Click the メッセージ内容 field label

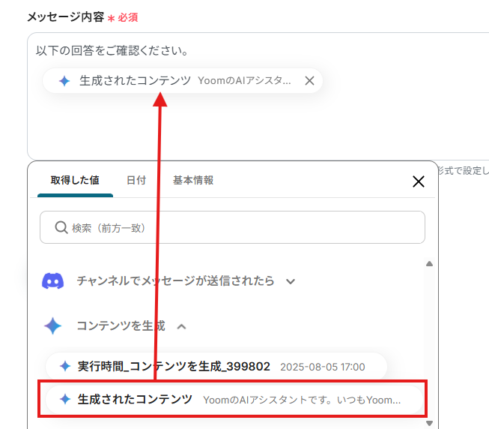(x=66, y=16)
